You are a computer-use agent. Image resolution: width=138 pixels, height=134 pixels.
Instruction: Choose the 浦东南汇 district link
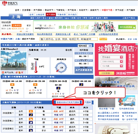point(59,18)
